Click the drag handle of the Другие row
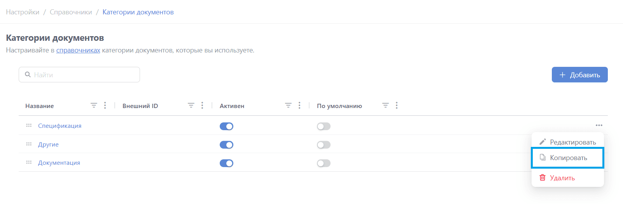The height and width of the screenshot is (204, 623). pos(29,144)
